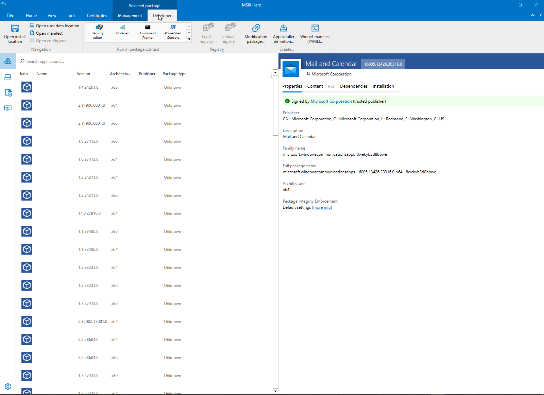Open the Content tab of package details
Viewport: 544px width, 395px height.
tap(315, 86)
